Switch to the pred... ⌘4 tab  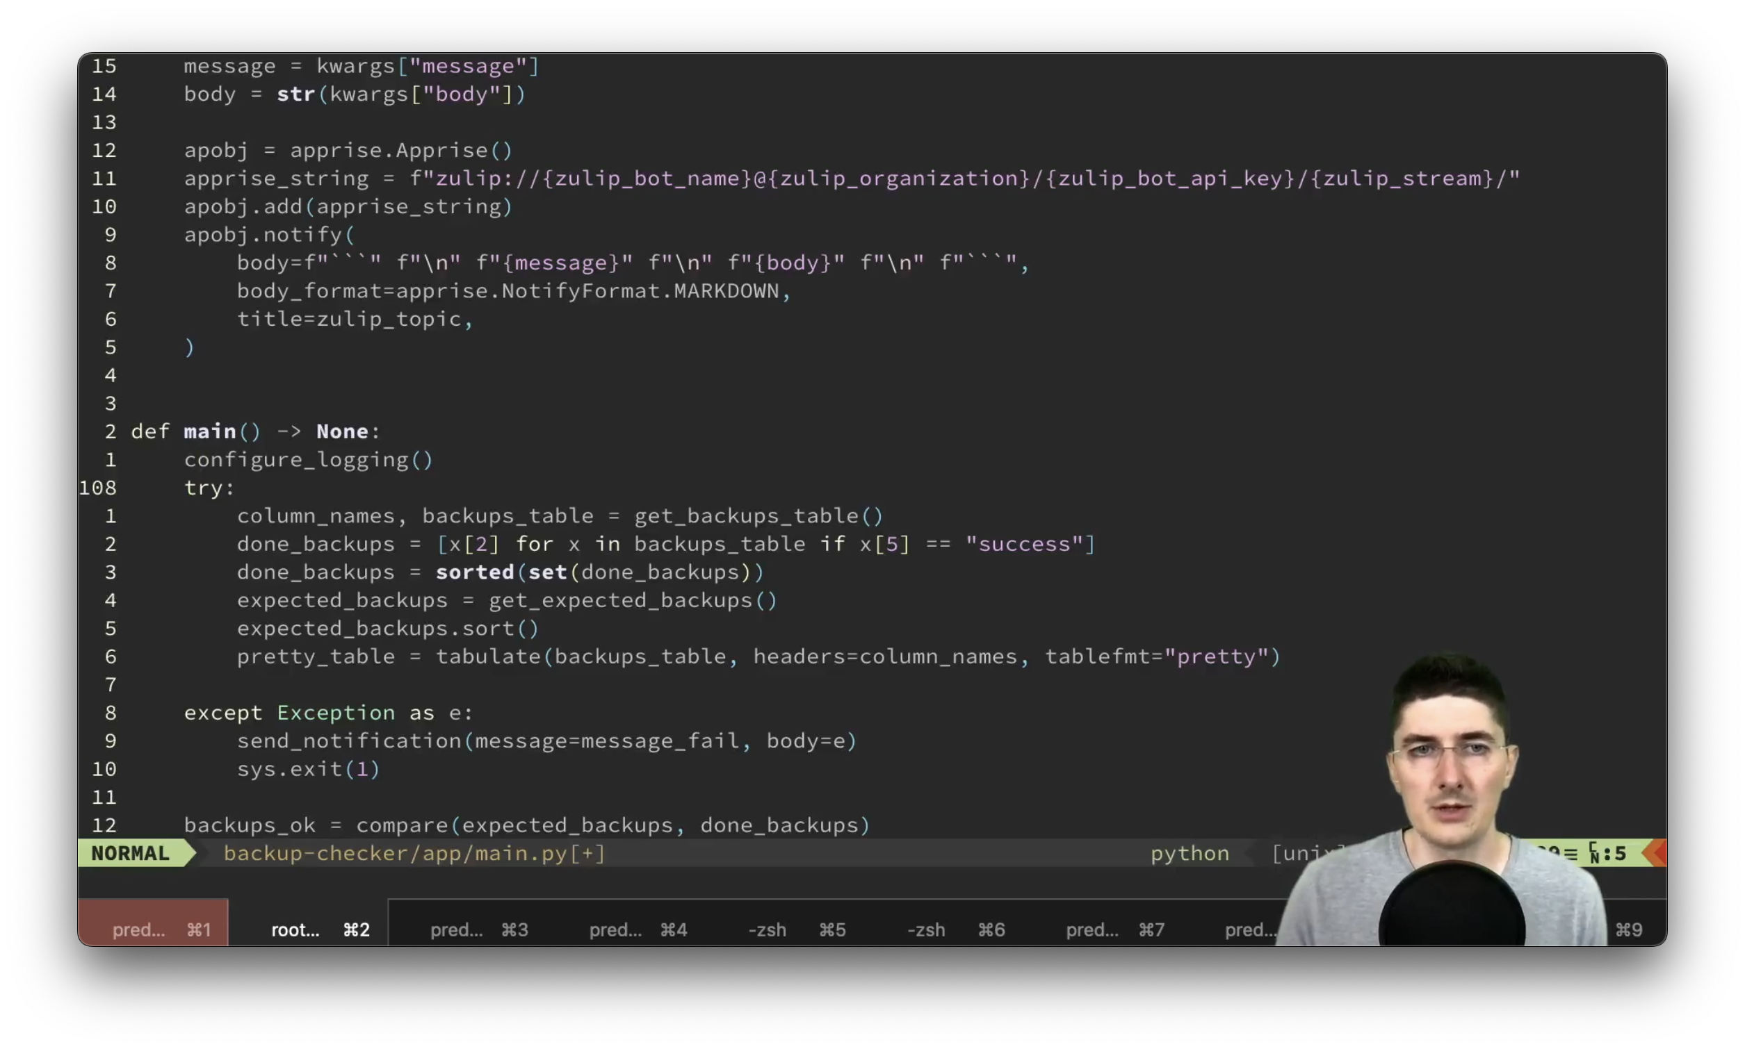638,929
